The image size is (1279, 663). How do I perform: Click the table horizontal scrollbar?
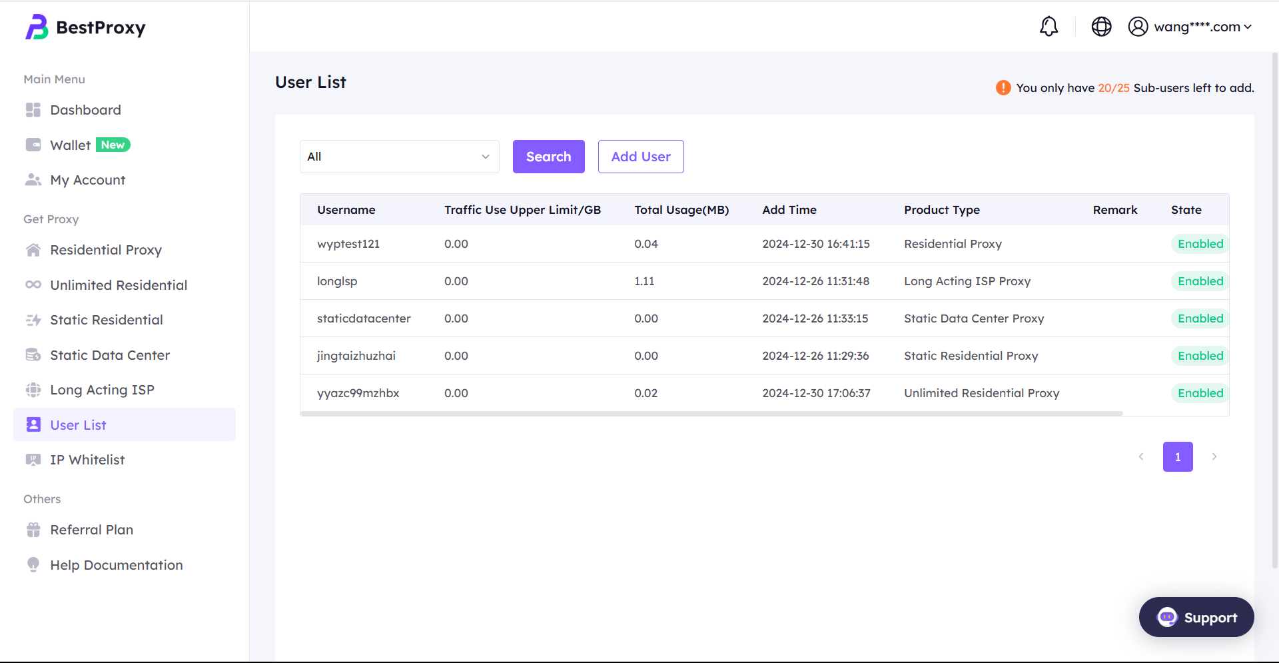tap(711, 414)
